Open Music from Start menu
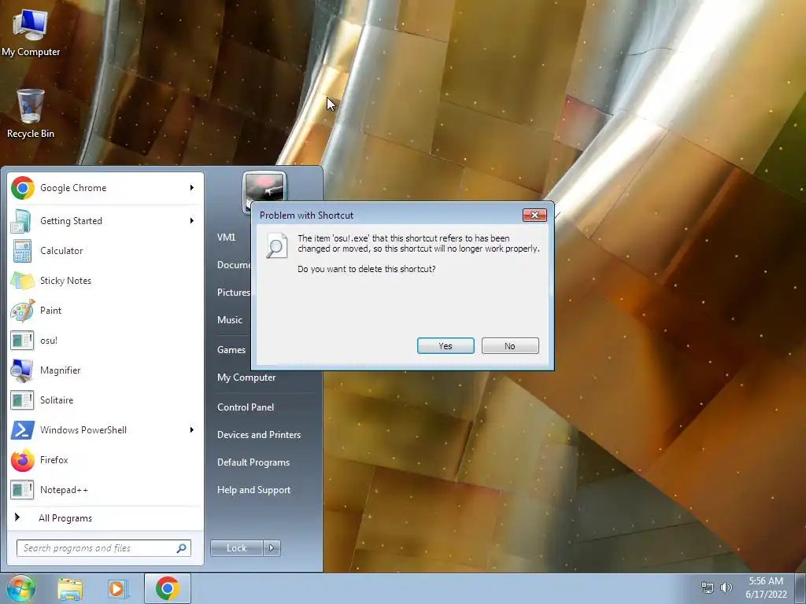Viewport: 806px width, 604px height. 230,320
